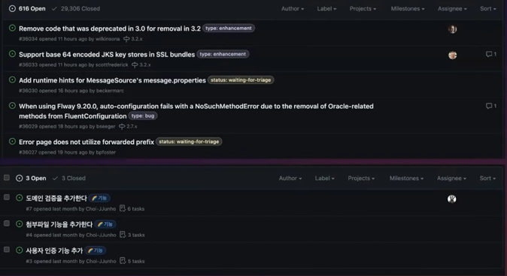Click the assignee avatar on issue #36034
The image size is (507, 276).
point(452,29)
